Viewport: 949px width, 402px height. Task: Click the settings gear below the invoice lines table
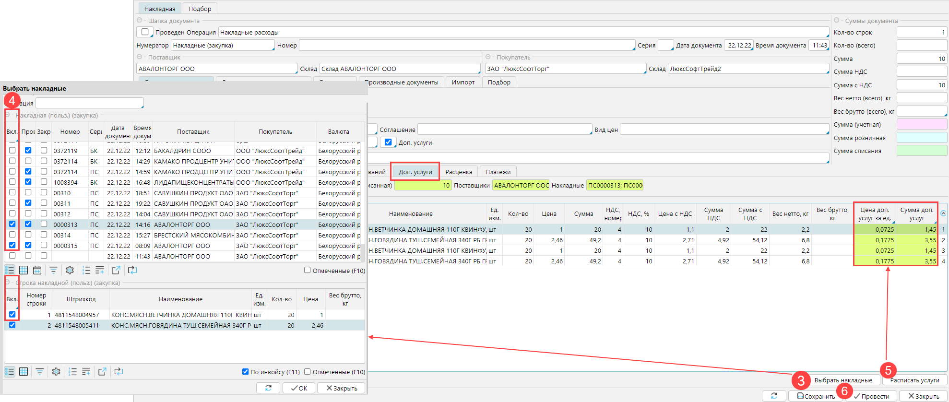56,372
